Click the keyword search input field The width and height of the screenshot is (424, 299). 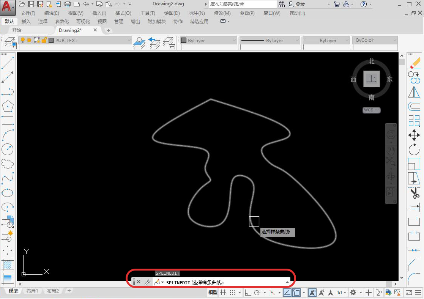click(243, 4)
